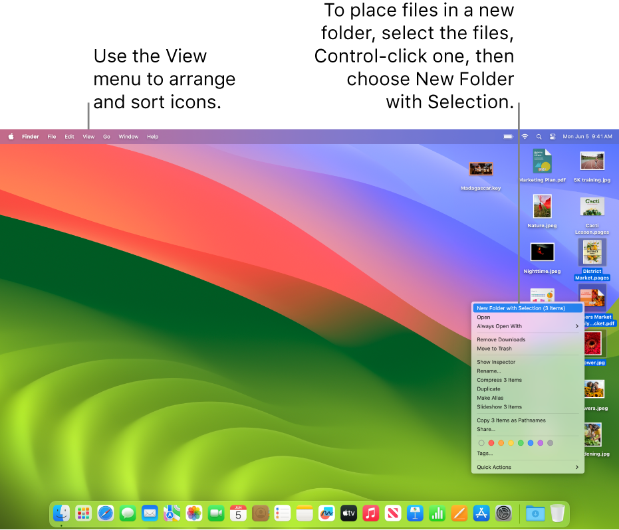619x530 pixels.
Task: Launch Freeform from the Dock
Action: point(326,513)
